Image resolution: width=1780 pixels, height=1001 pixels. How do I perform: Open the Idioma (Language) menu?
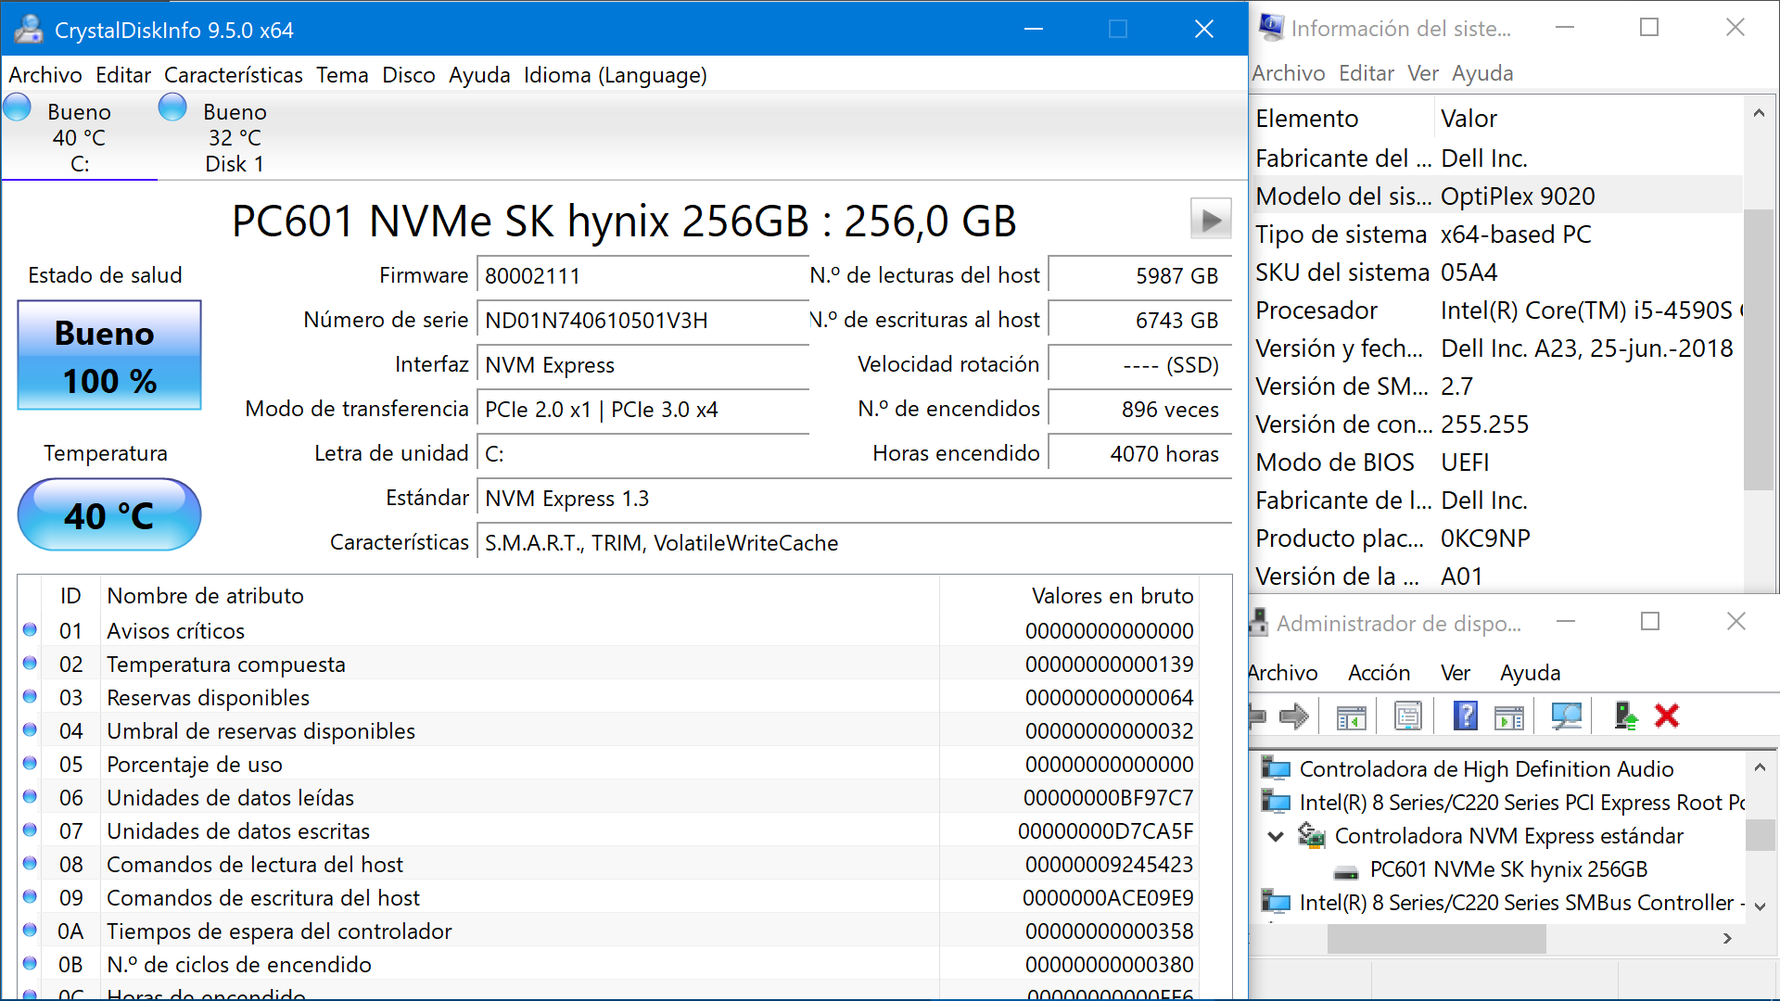click(615, 75)
